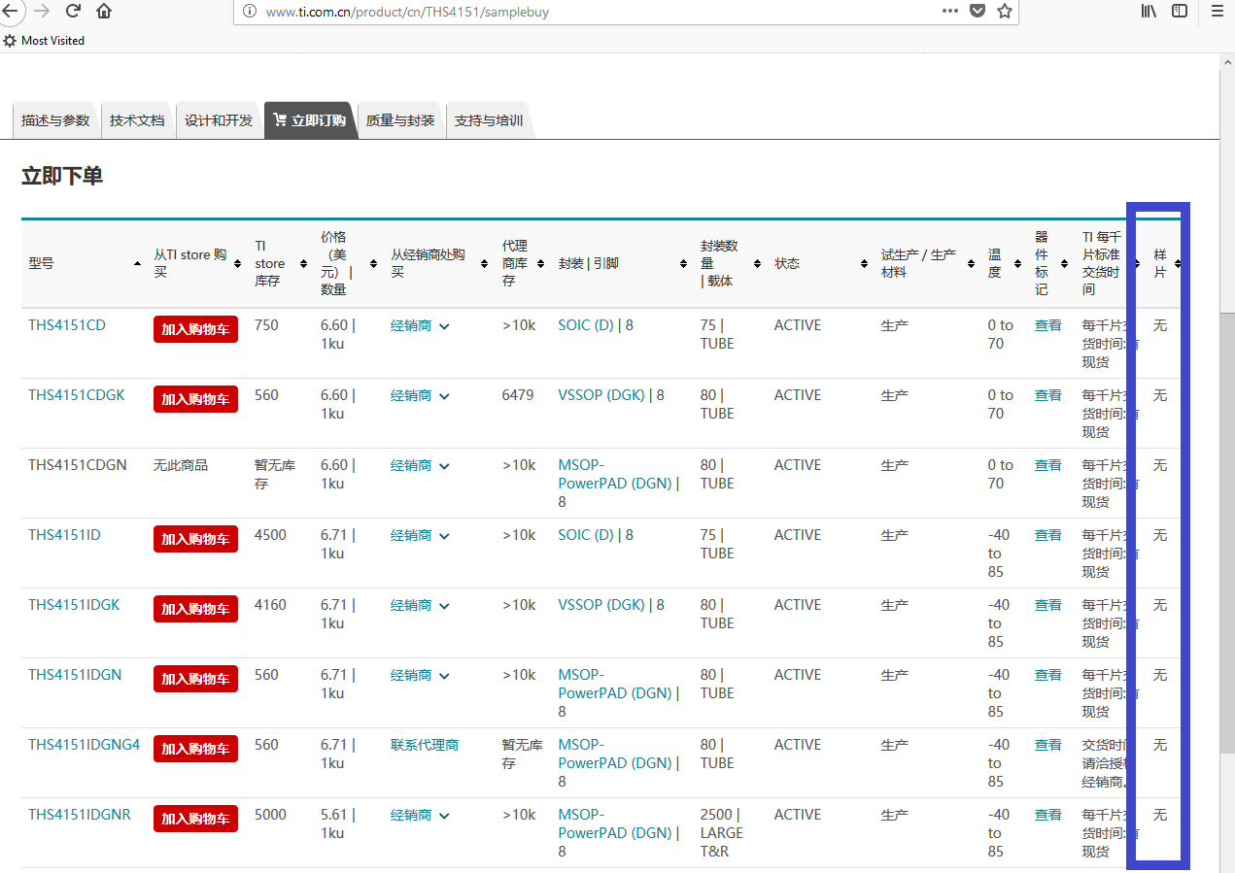Select the 立即订购 tab

click(310, 120)
